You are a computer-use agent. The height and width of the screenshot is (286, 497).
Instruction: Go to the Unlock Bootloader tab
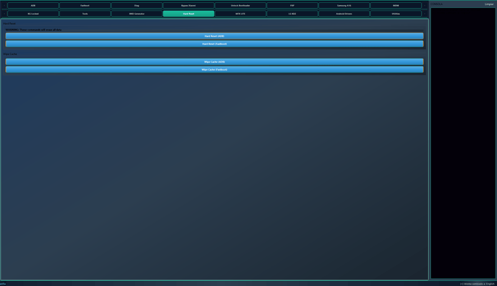(x=240, y=6)
